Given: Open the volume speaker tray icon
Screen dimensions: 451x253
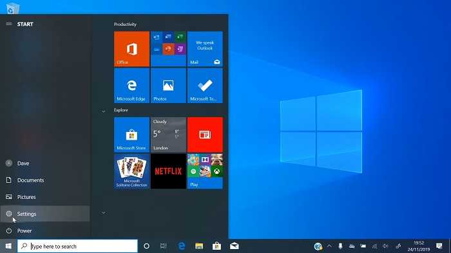Looking at the screenshot, I should [385, 247].
